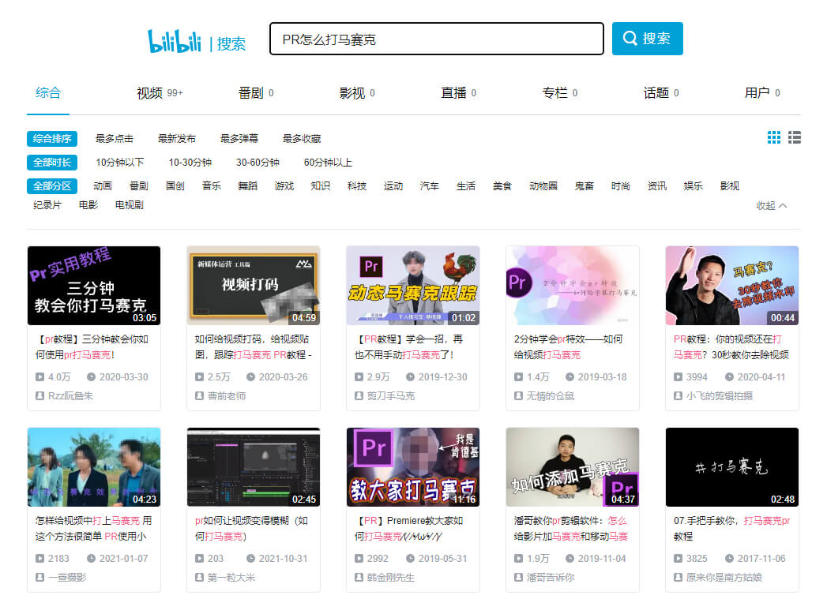
Task: Open thumbnail 动态马赛克跟踪
Action: click(x=413, y=286)
